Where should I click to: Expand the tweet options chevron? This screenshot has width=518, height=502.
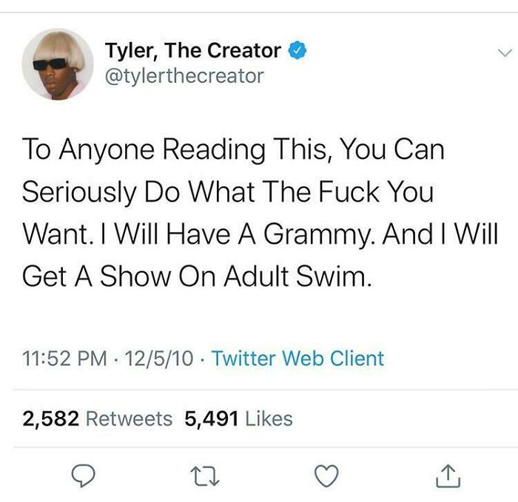(x=505, y=52)
